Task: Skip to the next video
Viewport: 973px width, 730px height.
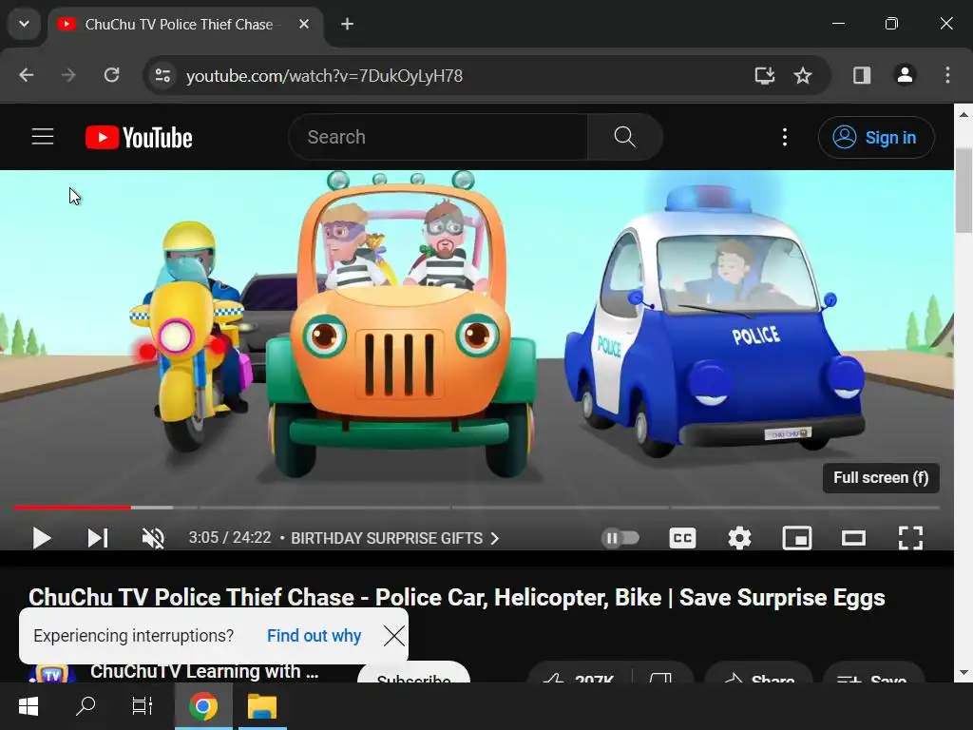Action: [x=98, y=538]
